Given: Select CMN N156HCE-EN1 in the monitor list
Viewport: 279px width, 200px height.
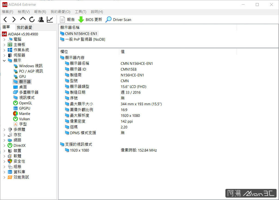Looking at the screenshot, I should pyautogui.click(x=81, y=34).
